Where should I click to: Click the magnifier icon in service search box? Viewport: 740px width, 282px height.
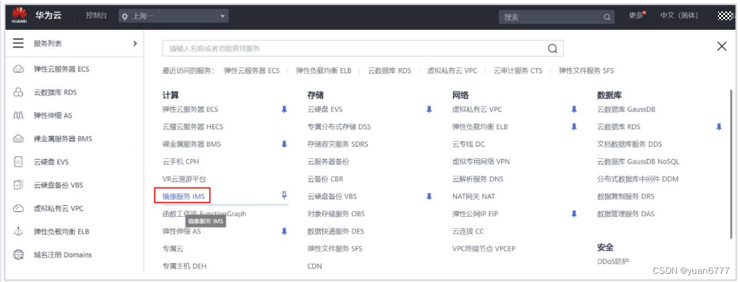552,48
